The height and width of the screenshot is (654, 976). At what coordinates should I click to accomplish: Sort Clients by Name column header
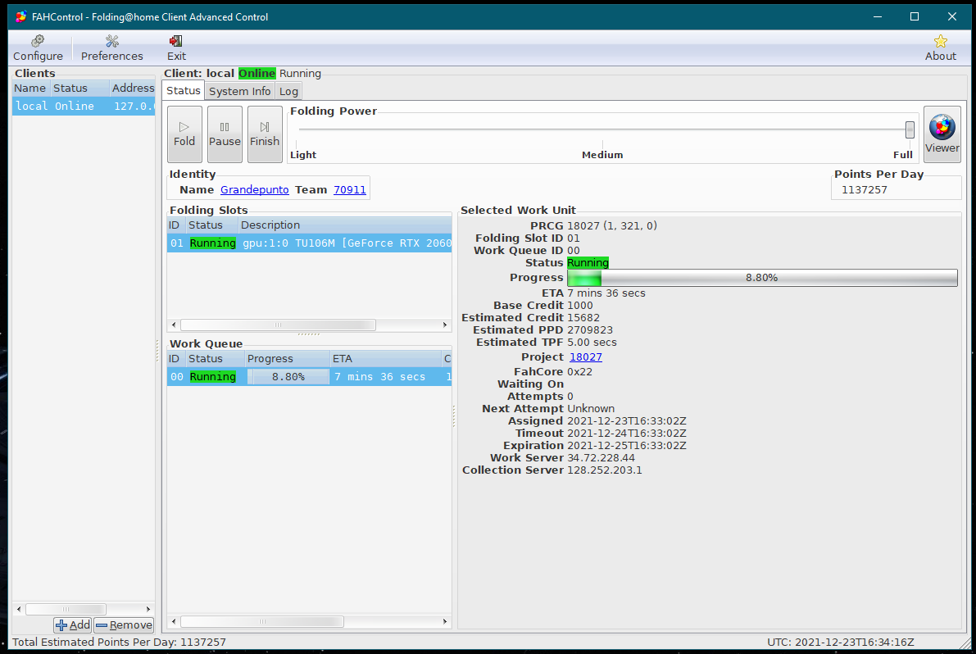coord(30,88)
